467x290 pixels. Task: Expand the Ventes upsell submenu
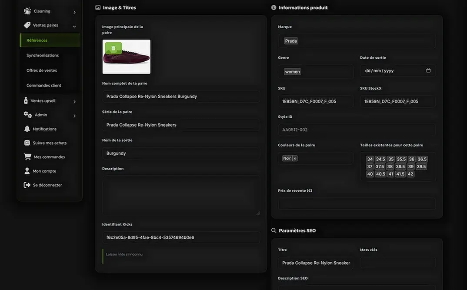pos(74,102)
